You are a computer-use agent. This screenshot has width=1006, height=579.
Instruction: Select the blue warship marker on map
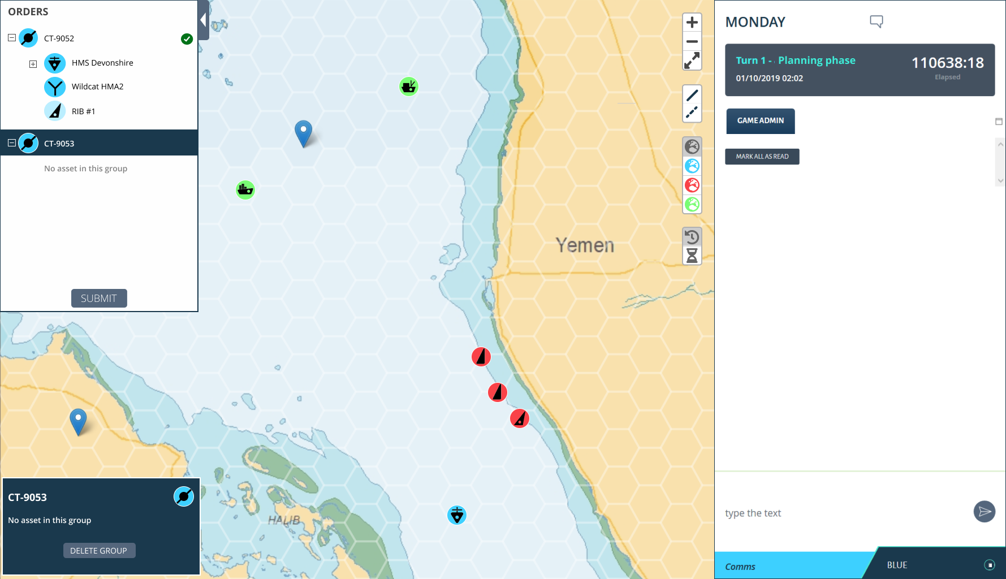[x=457, y=515]
